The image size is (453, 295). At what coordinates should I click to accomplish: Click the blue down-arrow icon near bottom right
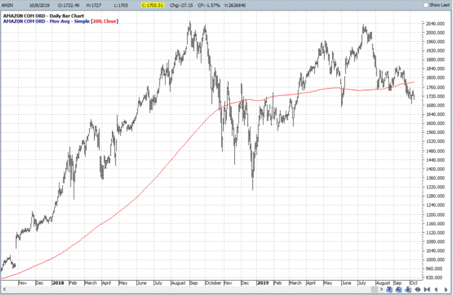[x=408, y=289]
